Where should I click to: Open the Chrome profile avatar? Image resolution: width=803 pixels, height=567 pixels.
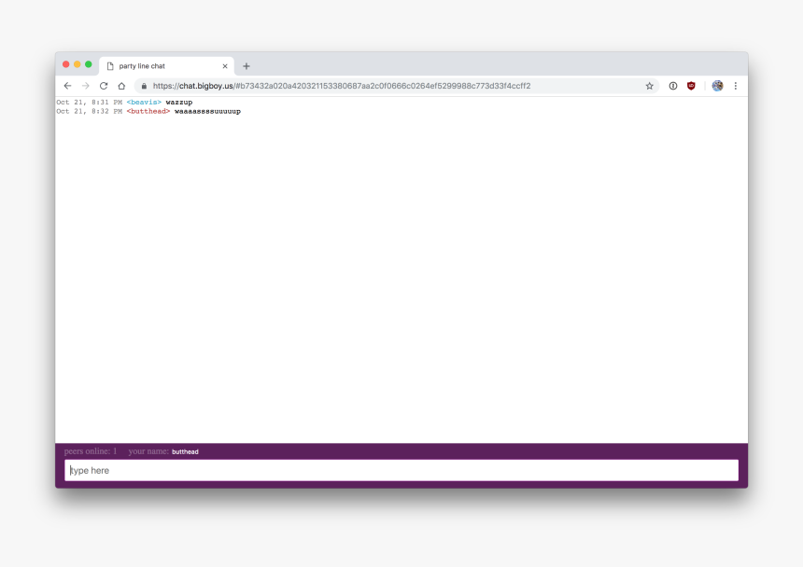(717, 86)
